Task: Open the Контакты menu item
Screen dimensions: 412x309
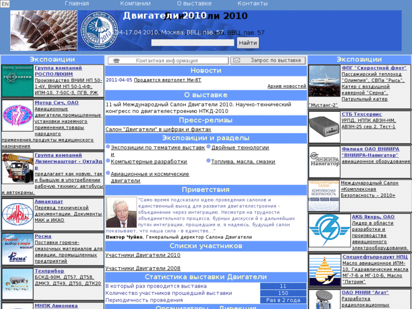Action: tap(253, 3)
